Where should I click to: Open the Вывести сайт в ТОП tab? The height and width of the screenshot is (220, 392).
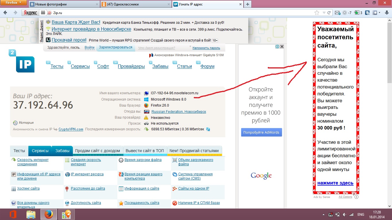click(145, 151)
